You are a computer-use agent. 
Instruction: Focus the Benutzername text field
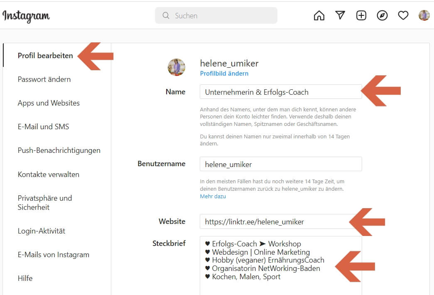(x=280, y=164)
